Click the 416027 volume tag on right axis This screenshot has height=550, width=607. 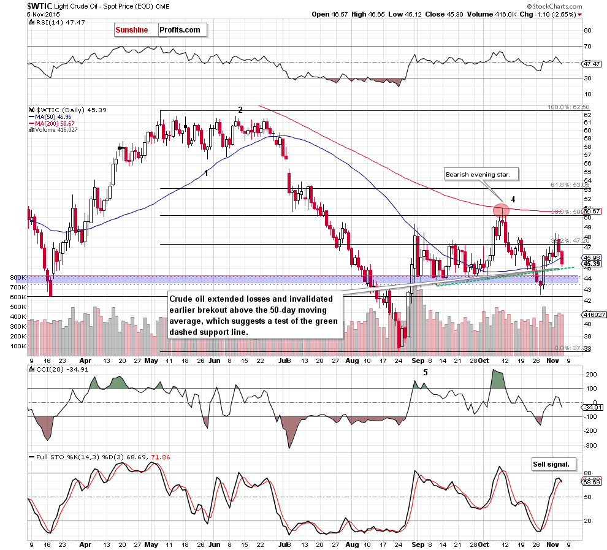pyautogui.click(x=594, y=315)
